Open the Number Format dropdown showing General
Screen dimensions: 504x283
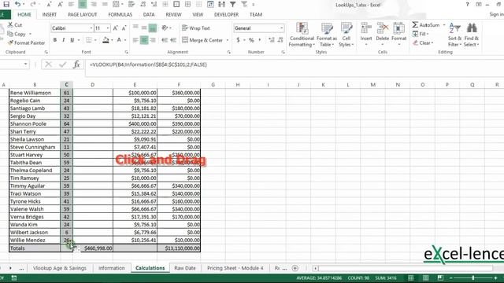(282, 28)
